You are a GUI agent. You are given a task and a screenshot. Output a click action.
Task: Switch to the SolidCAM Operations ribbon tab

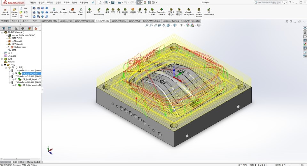pos(84,21)
